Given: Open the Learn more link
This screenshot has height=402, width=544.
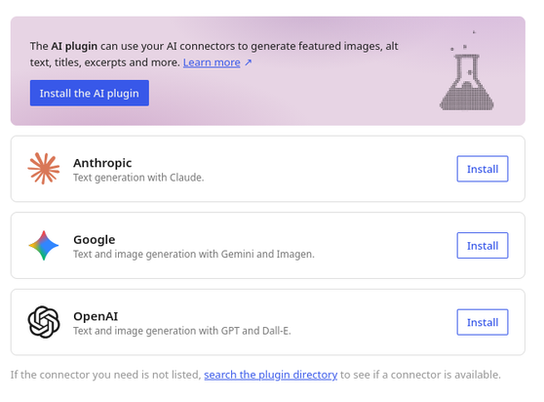Looking at the screenshot, I should (212, 62).
